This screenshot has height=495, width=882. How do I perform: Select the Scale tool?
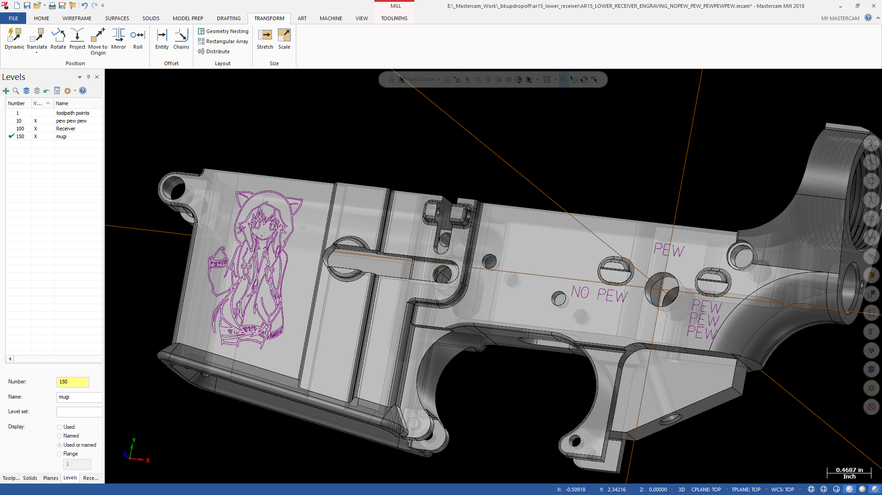click(284, 39)
